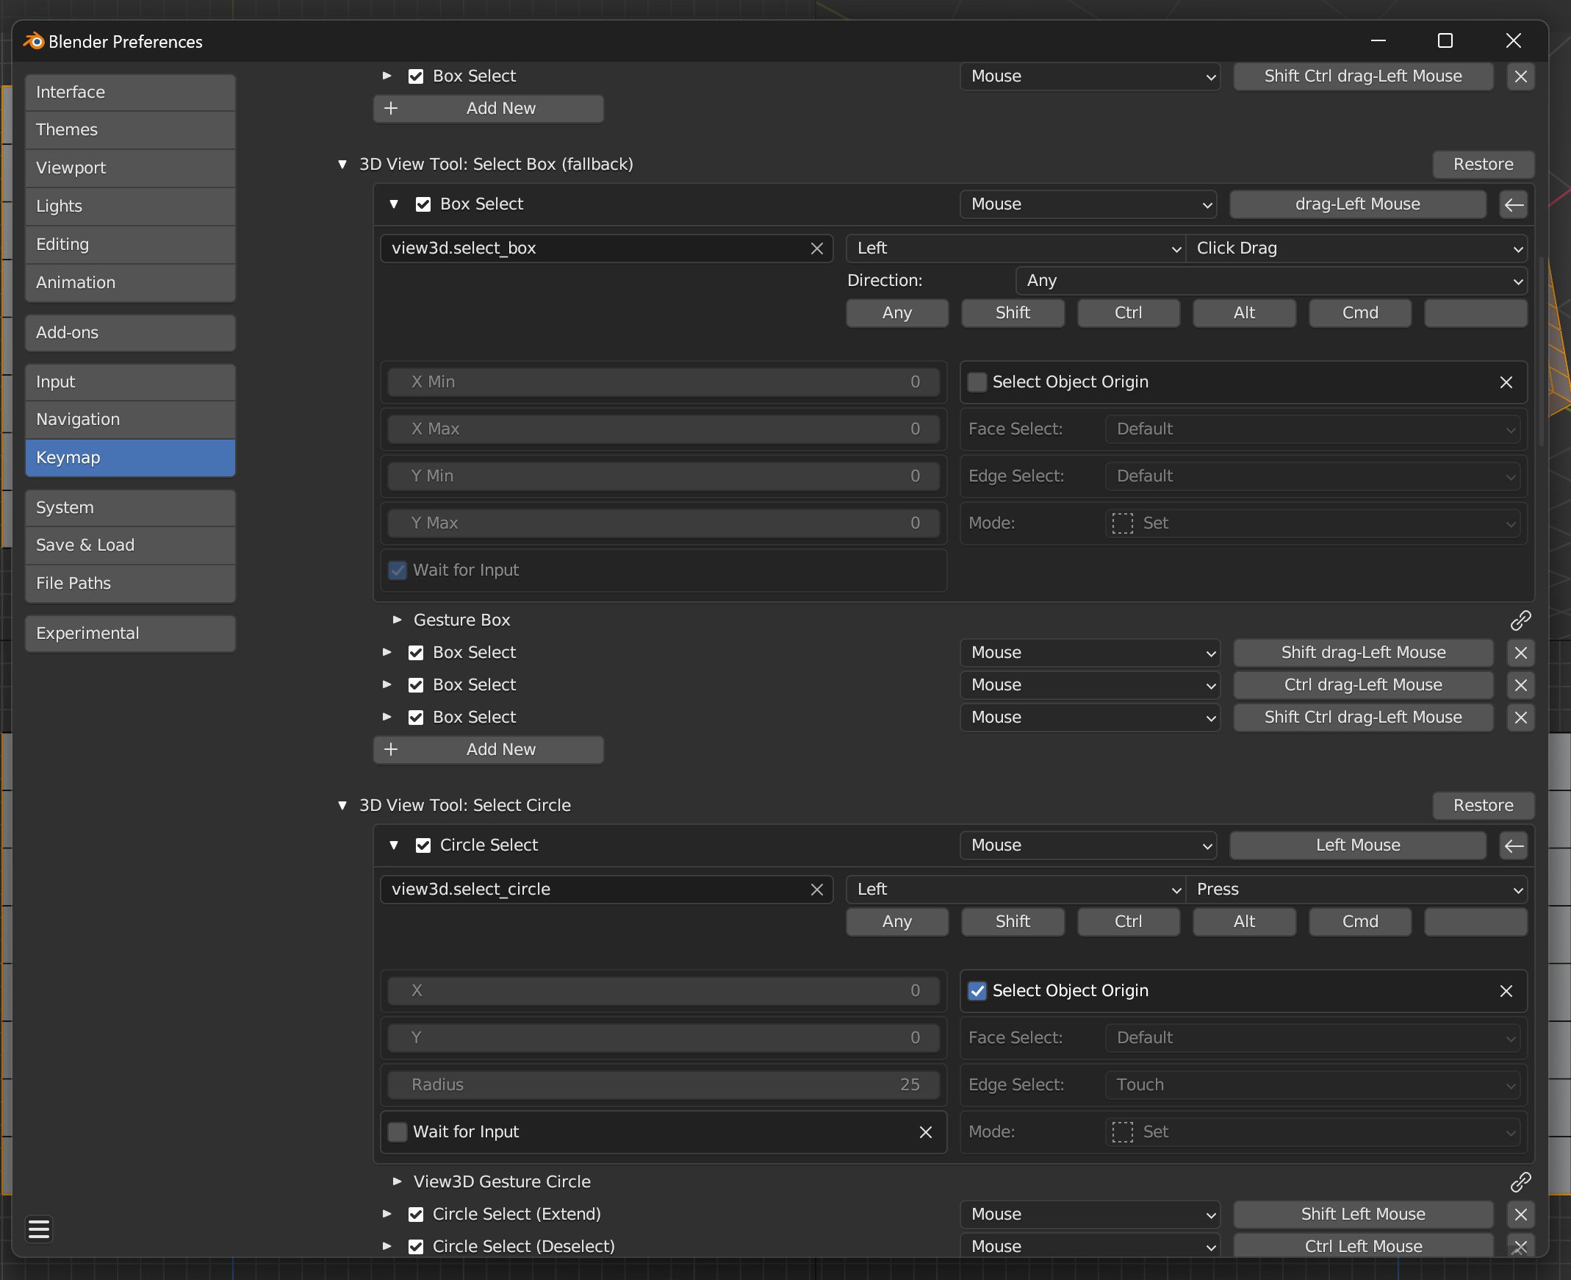Click plus Add New under Select Box fallback
1571x1280 pixels.
(489, 750)
